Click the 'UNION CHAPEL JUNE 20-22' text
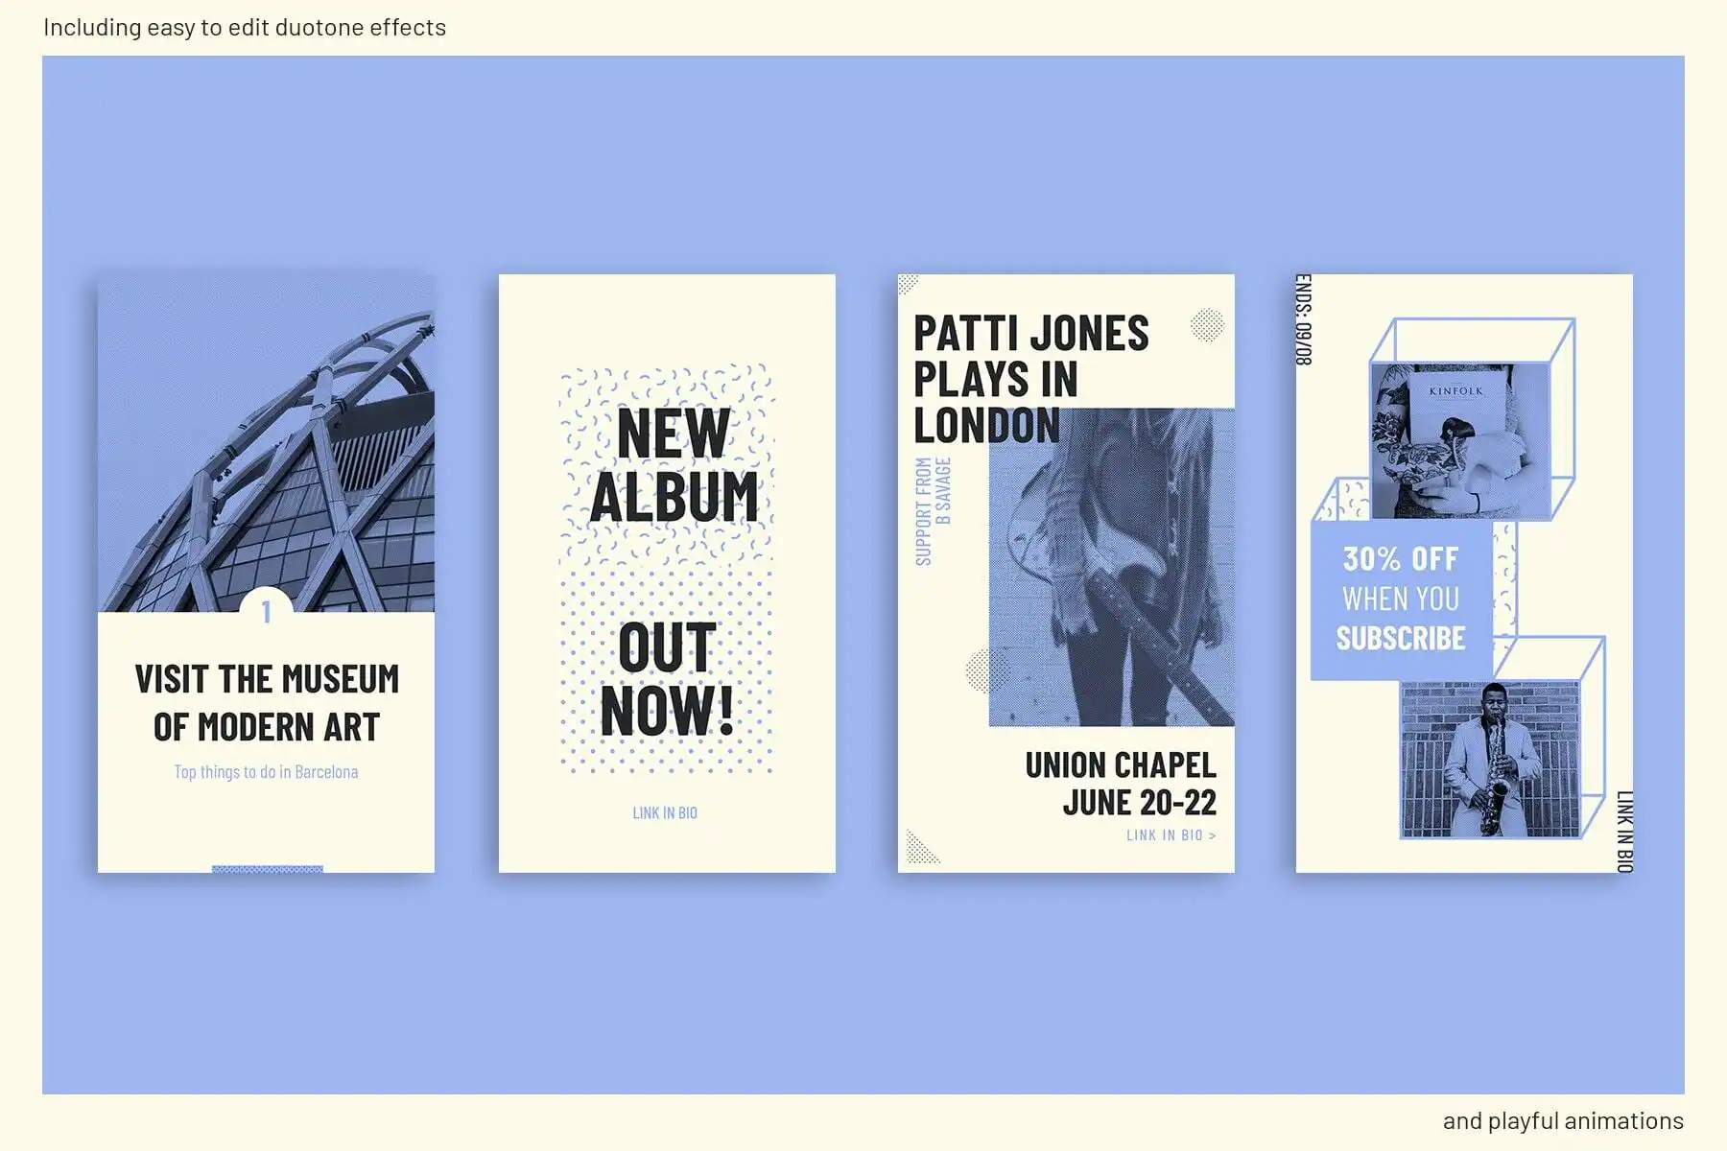The width and height of the screenshot is (1727, 1151). click(x=1121, y=784)
